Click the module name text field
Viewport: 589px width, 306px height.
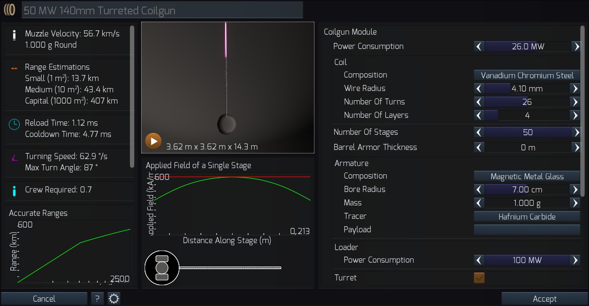pos(162,10)
